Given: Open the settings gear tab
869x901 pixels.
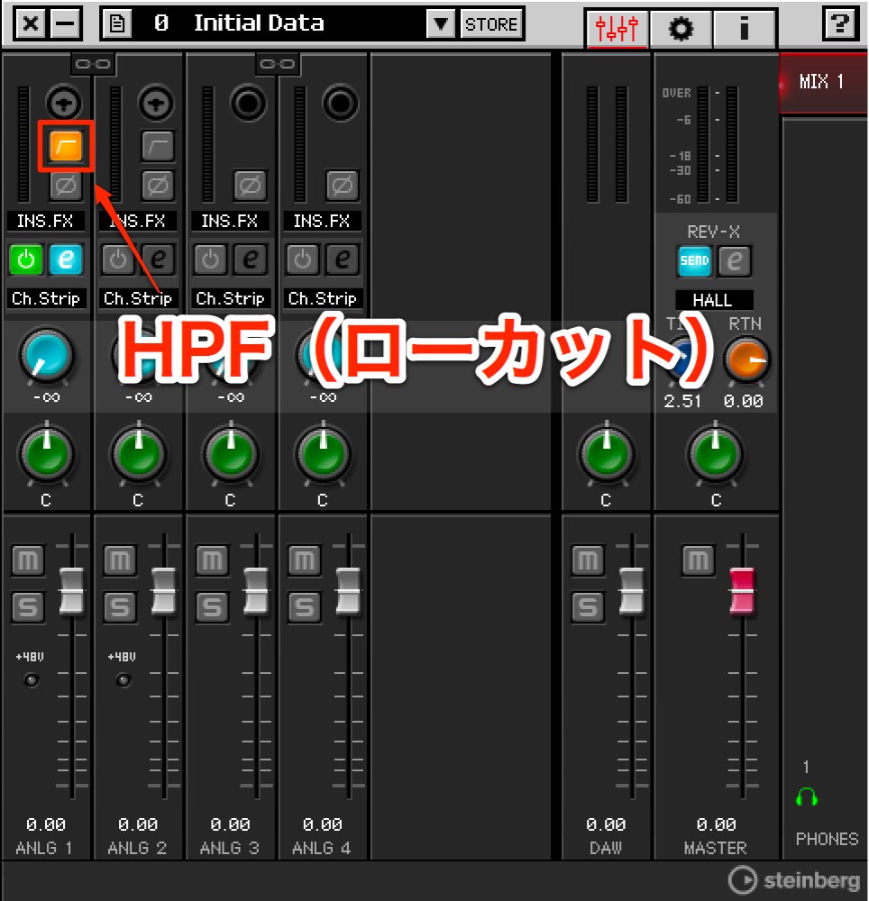Looking at the screenshot, I should pos(681,28).
